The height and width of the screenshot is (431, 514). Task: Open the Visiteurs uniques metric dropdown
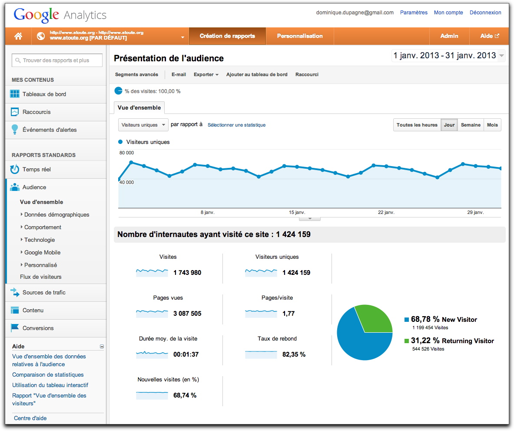pos(143,125)
